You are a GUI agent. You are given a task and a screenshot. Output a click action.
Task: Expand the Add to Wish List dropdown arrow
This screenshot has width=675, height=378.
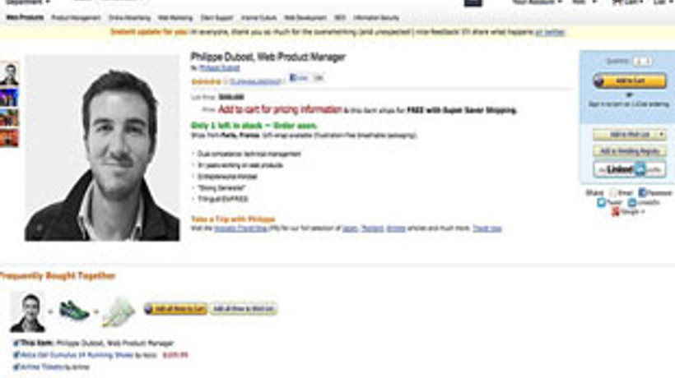point(661,135)
